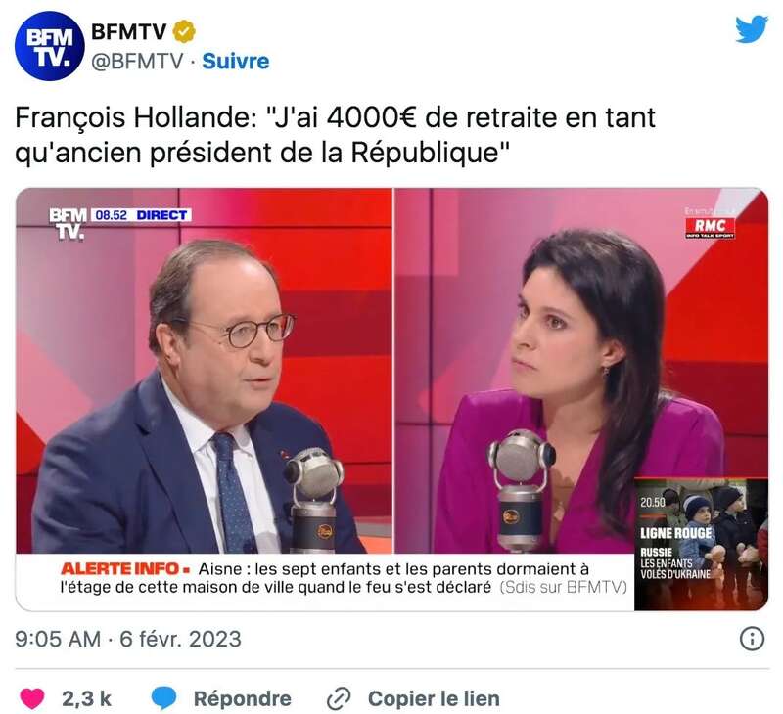Click the tweet text quoting François Hollande
This screenshot has width=783, height=714.
335,135
